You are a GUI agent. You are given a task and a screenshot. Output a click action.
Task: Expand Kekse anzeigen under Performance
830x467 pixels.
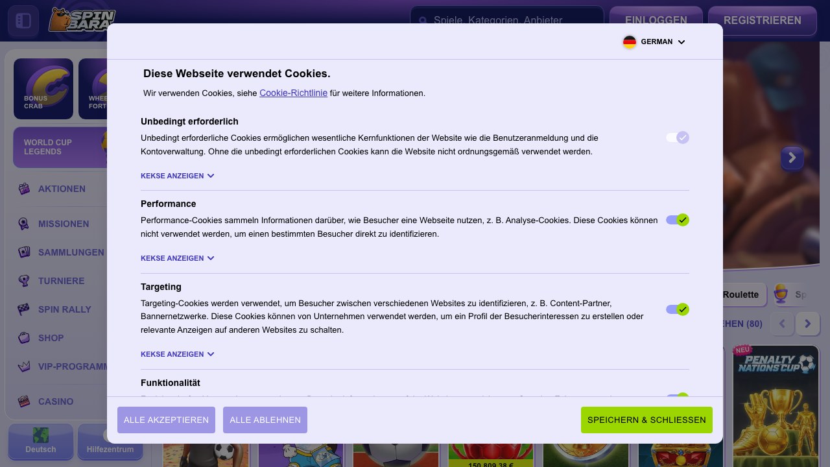[178, 258]
